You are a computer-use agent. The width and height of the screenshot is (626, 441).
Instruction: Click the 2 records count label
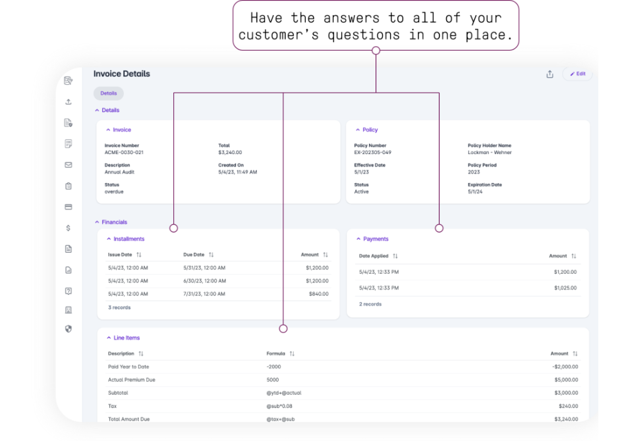(370, 304)
